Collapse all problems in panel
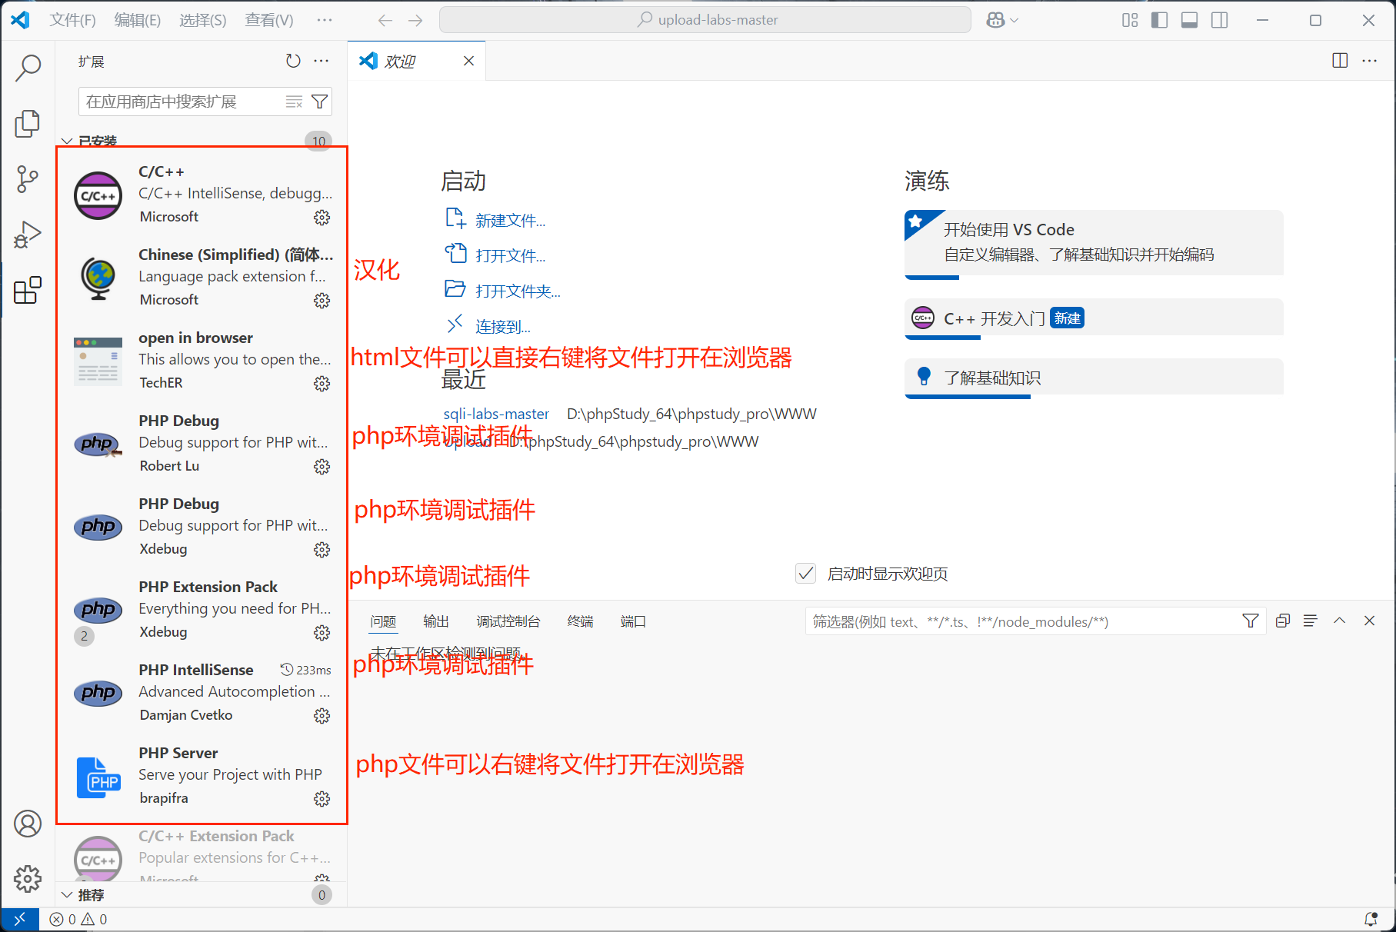The height and width of the screenshot is (932, 1396). [x=1282, y=621]
